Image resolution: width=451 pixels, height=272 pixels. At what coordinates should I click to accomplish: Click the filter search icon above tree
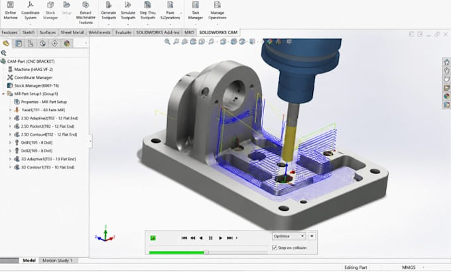[x=3, y=53]
